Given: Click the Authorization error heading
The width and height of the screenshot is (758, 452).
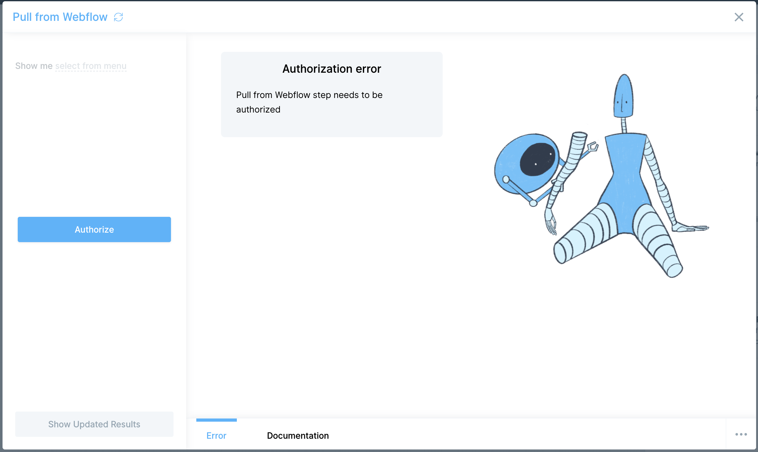Looking at the screenshot, I should (x=332, y=69).
